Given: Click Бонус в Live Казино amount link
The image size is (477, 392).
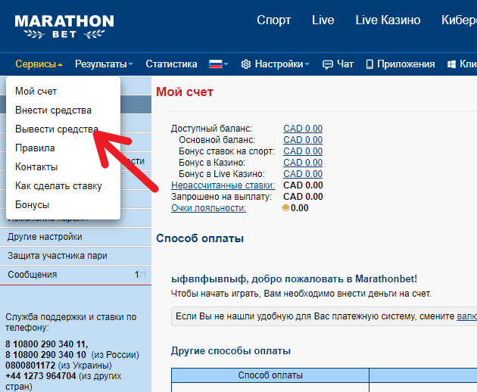Looking at the screenshot, I should (303, 174).
